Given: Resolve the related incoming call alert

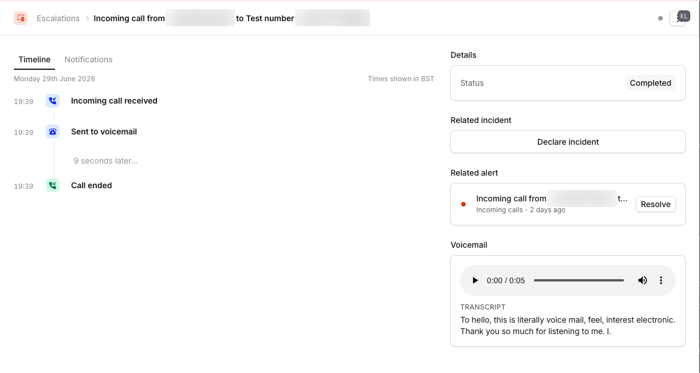Looking at the screenshot, I should (655, 204).
